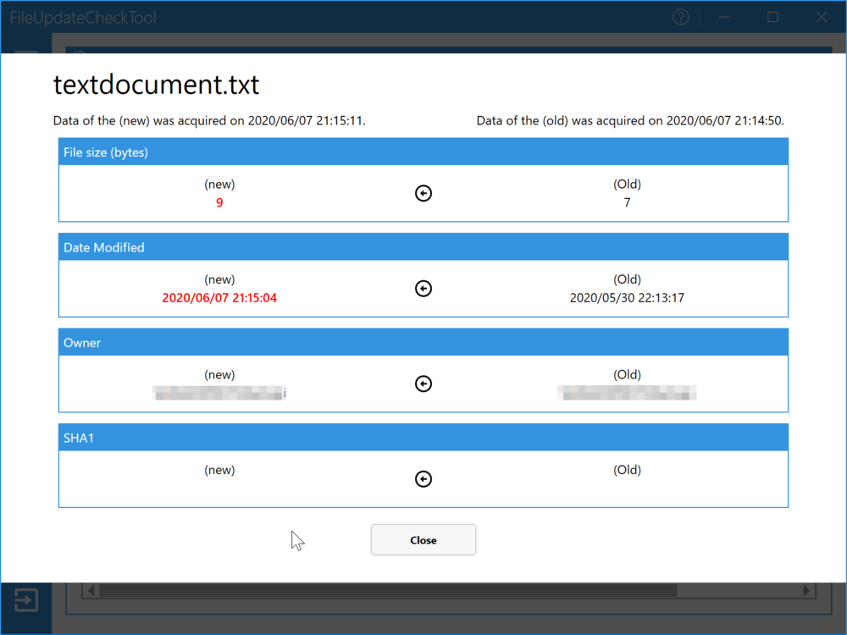Click the old date 2020/05/30 22:13:17
The width and height of the screenshot is (847, 635).
[627, 298]
